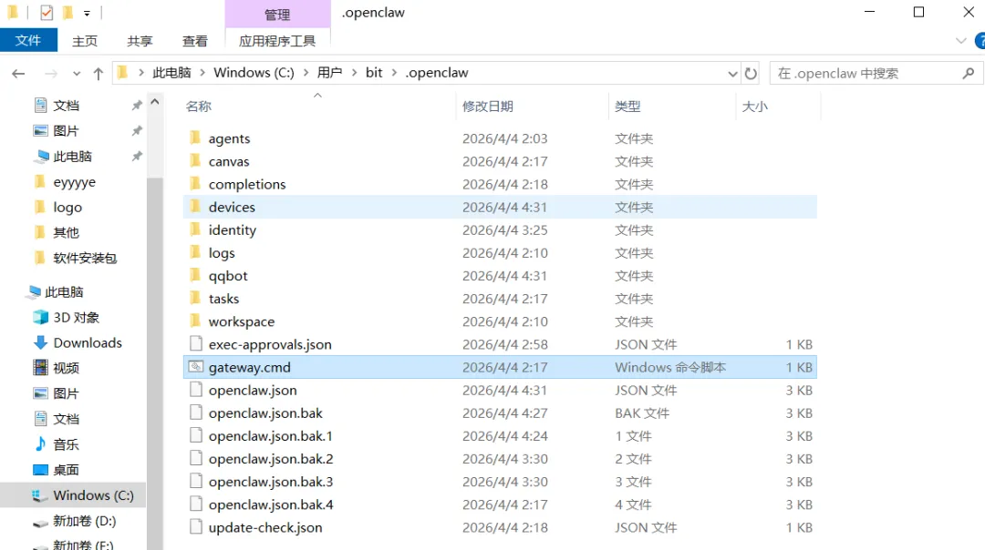Select the 其他 quick access folder
The image size is (985, 550).
(x=57, y=233)
